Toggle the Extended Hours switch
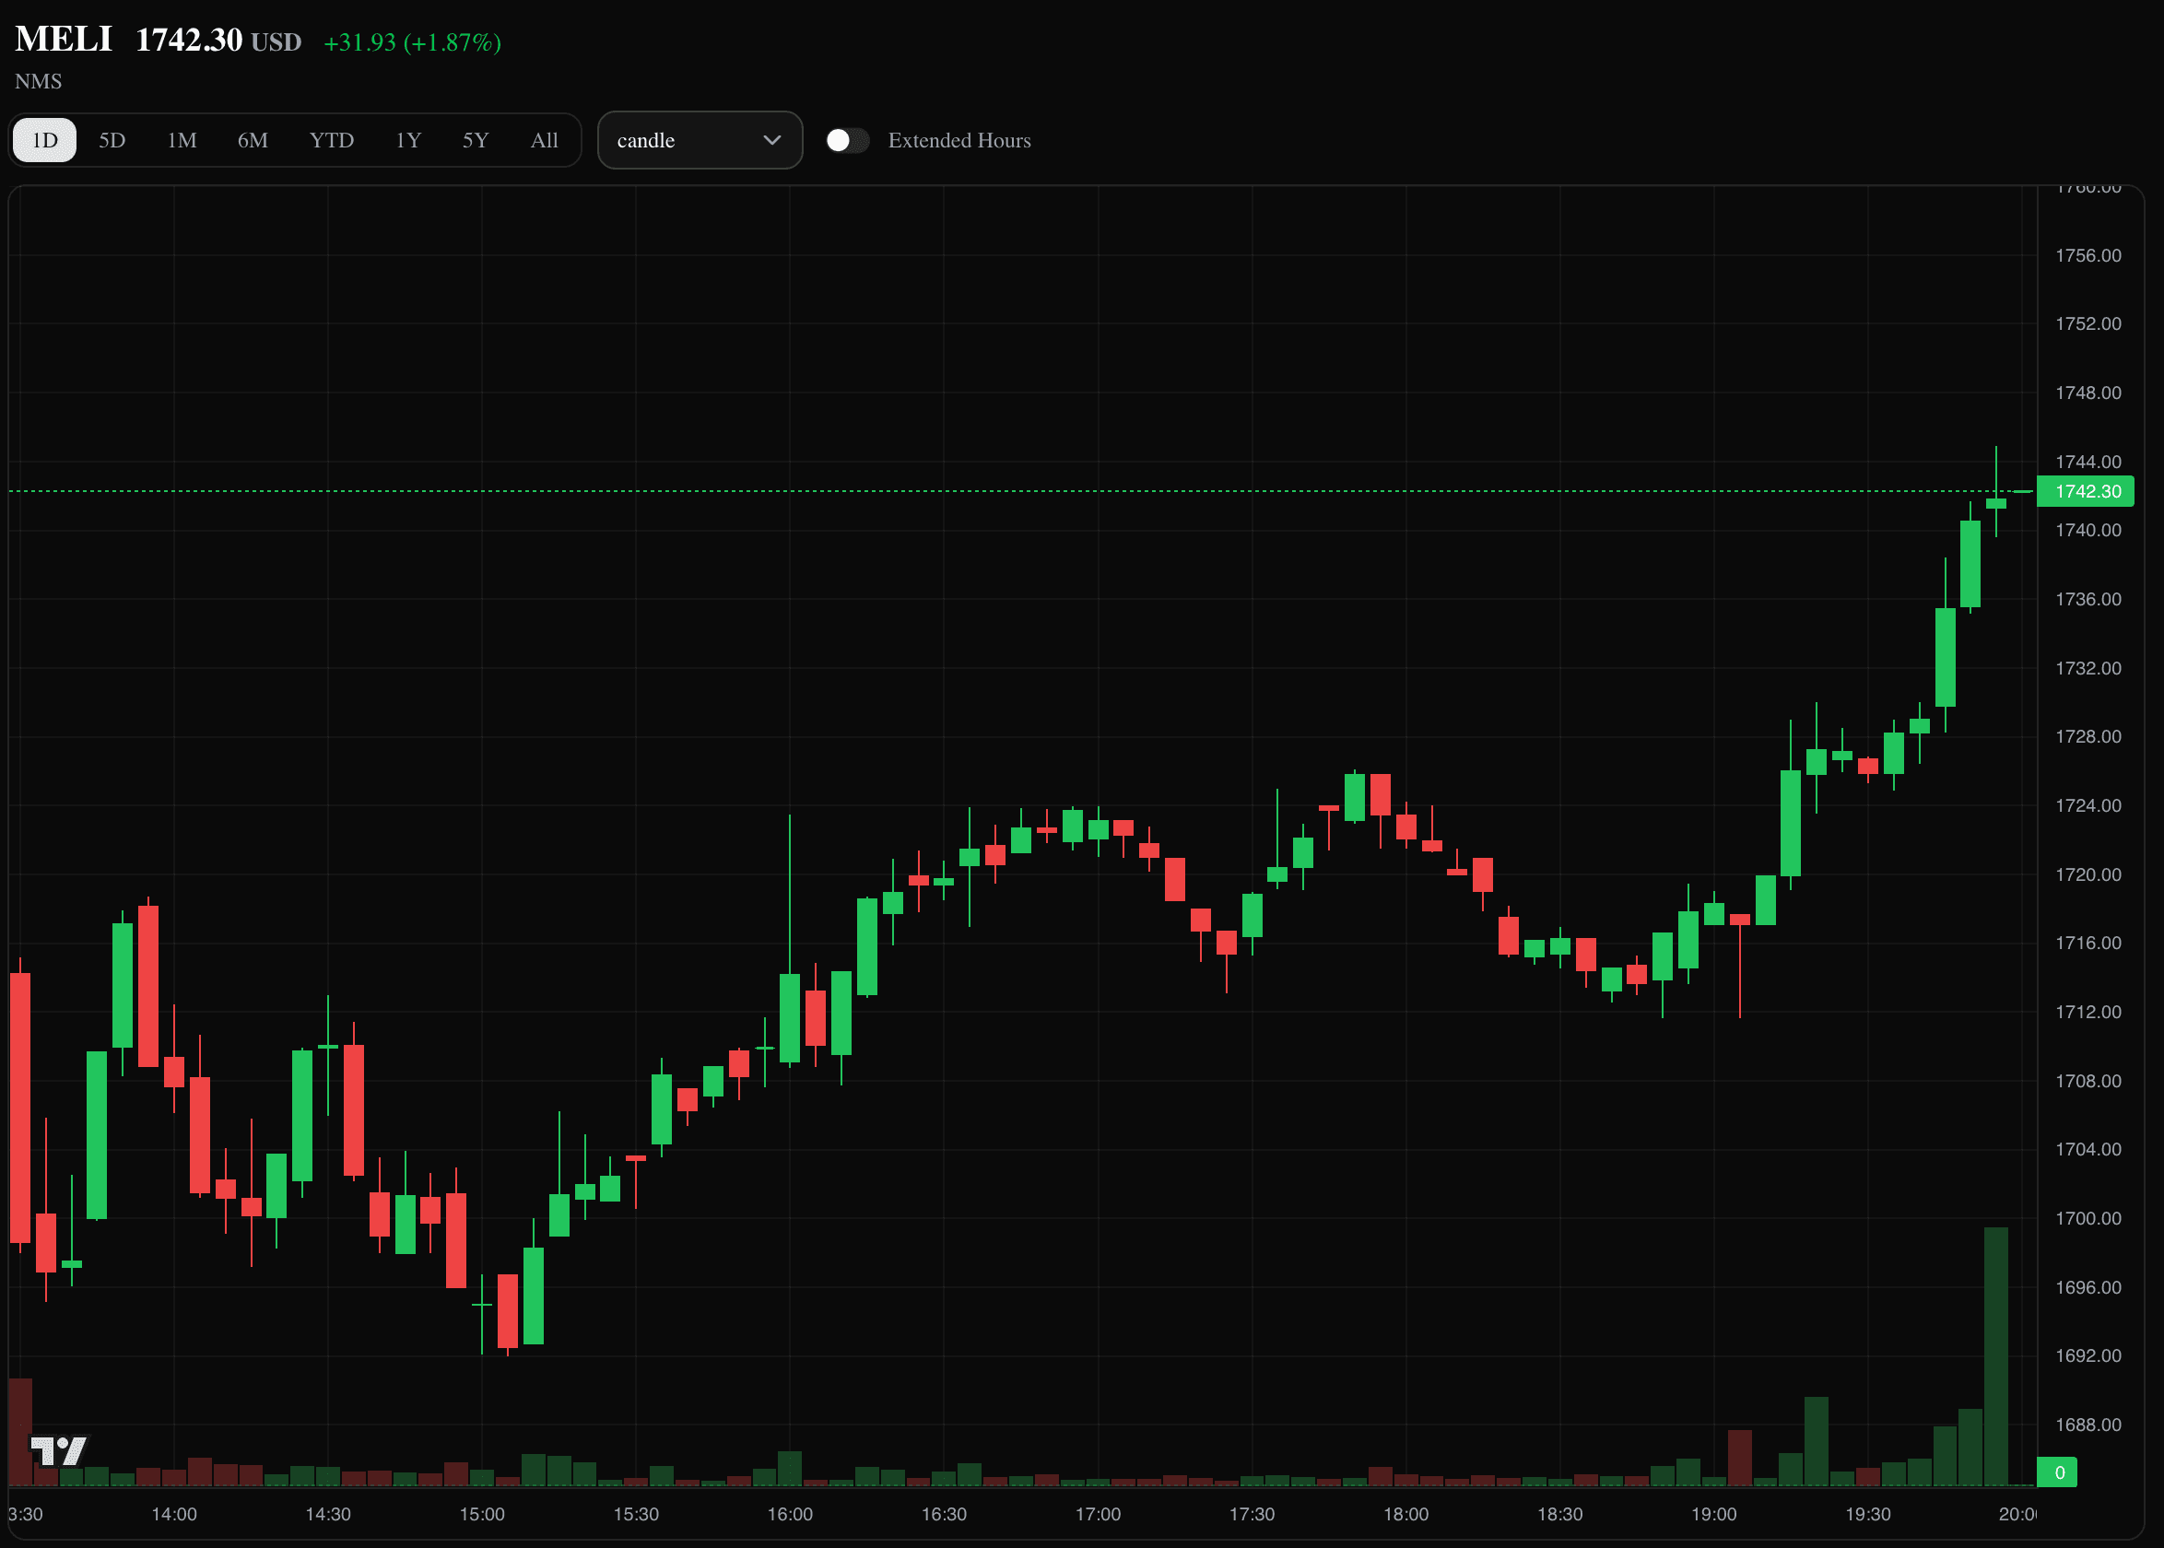 pyautogui.click(x=847, y=140)
